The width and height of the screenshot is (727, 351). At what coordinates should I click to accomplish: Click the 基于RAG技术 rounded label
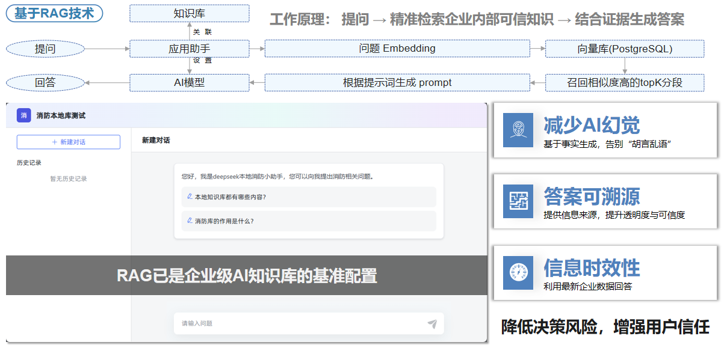[x=54, y=13]
